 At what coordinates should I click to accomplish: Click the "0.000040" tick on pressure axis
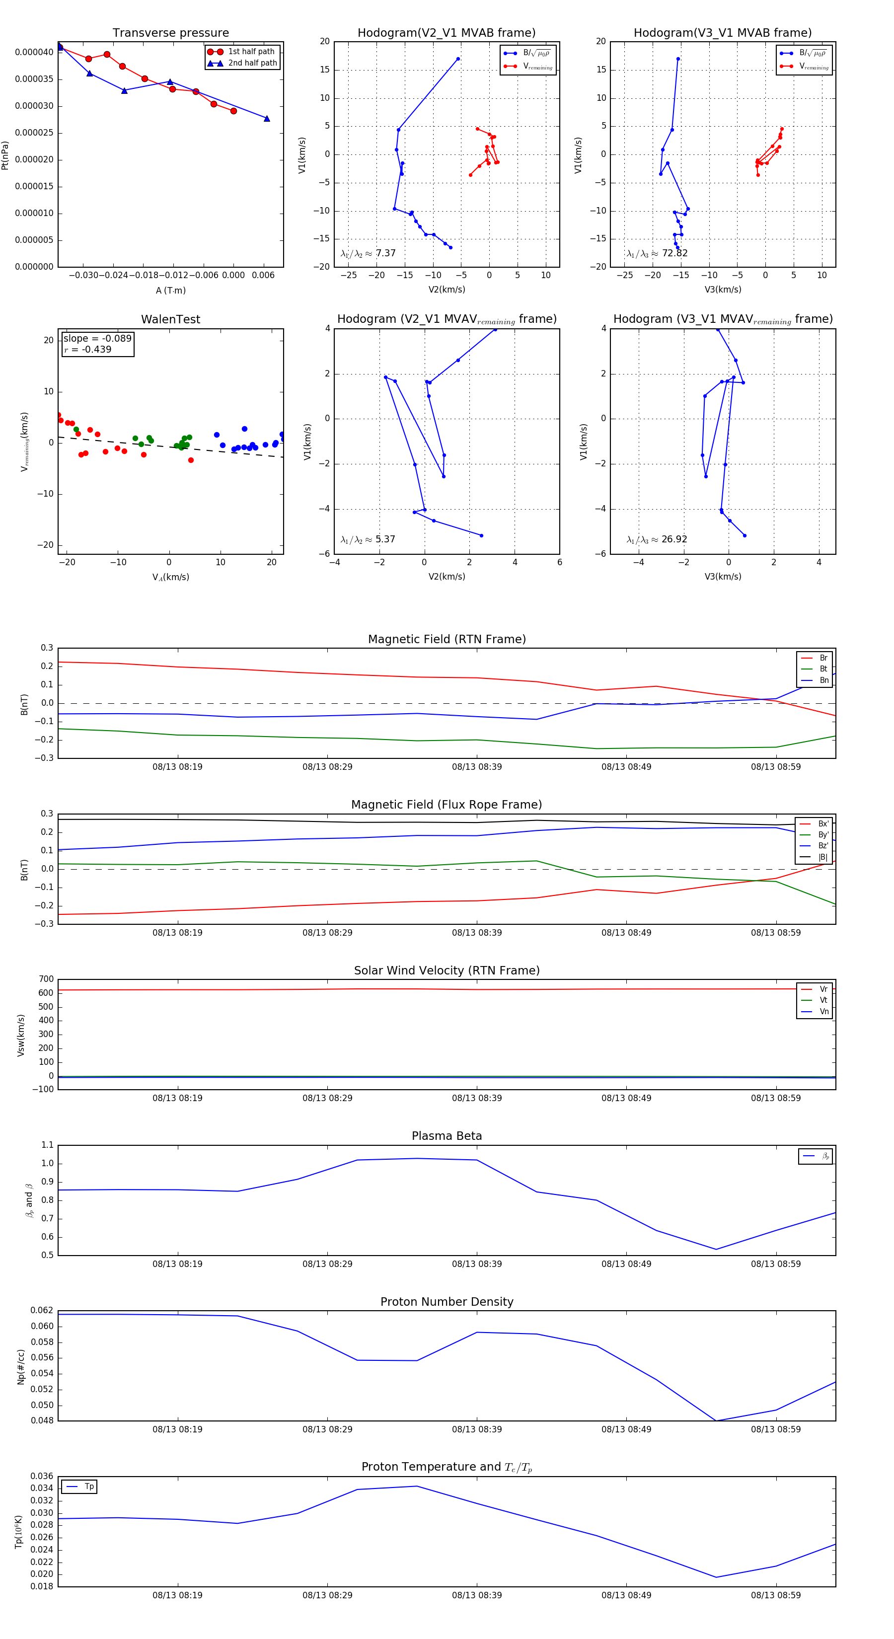[34, 52]
